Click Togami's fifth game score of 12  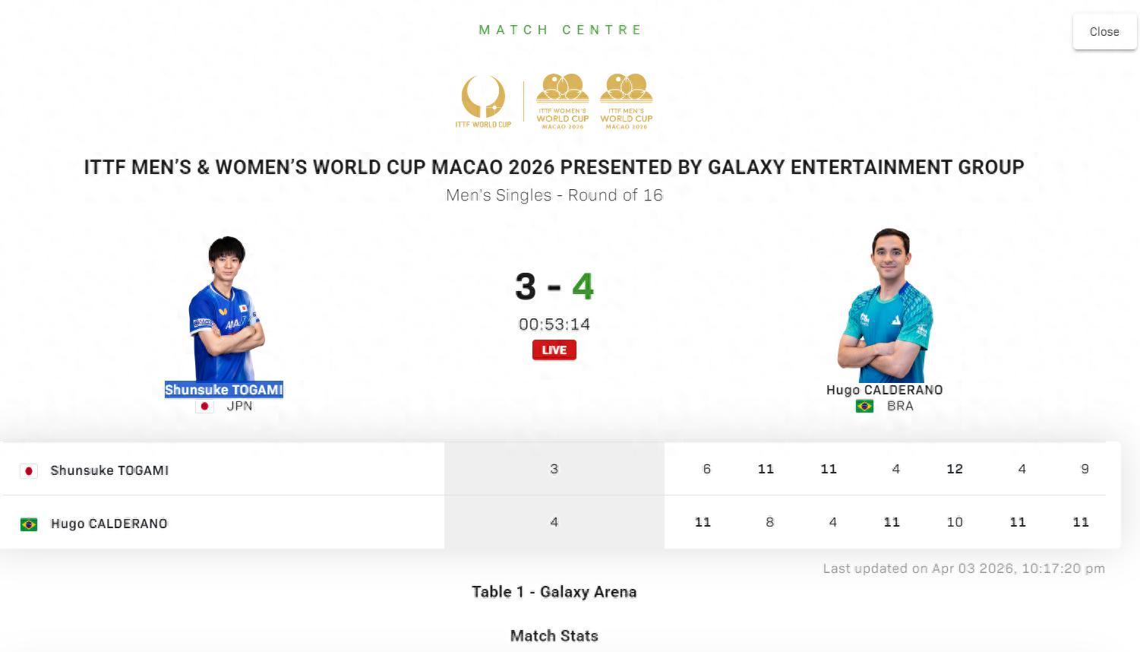[955, 469]
